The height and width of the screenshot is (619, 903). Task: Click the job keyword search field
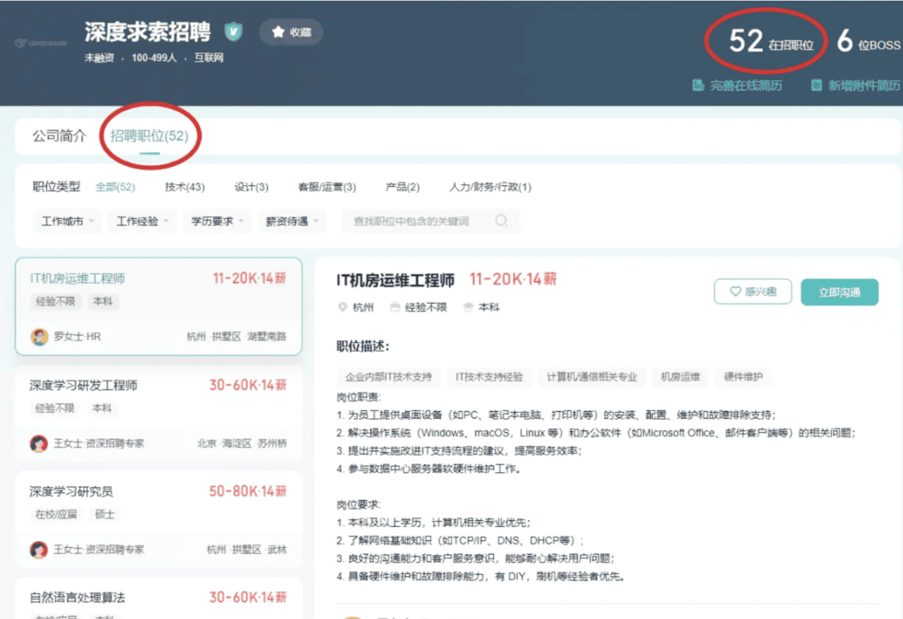point(430,221)
